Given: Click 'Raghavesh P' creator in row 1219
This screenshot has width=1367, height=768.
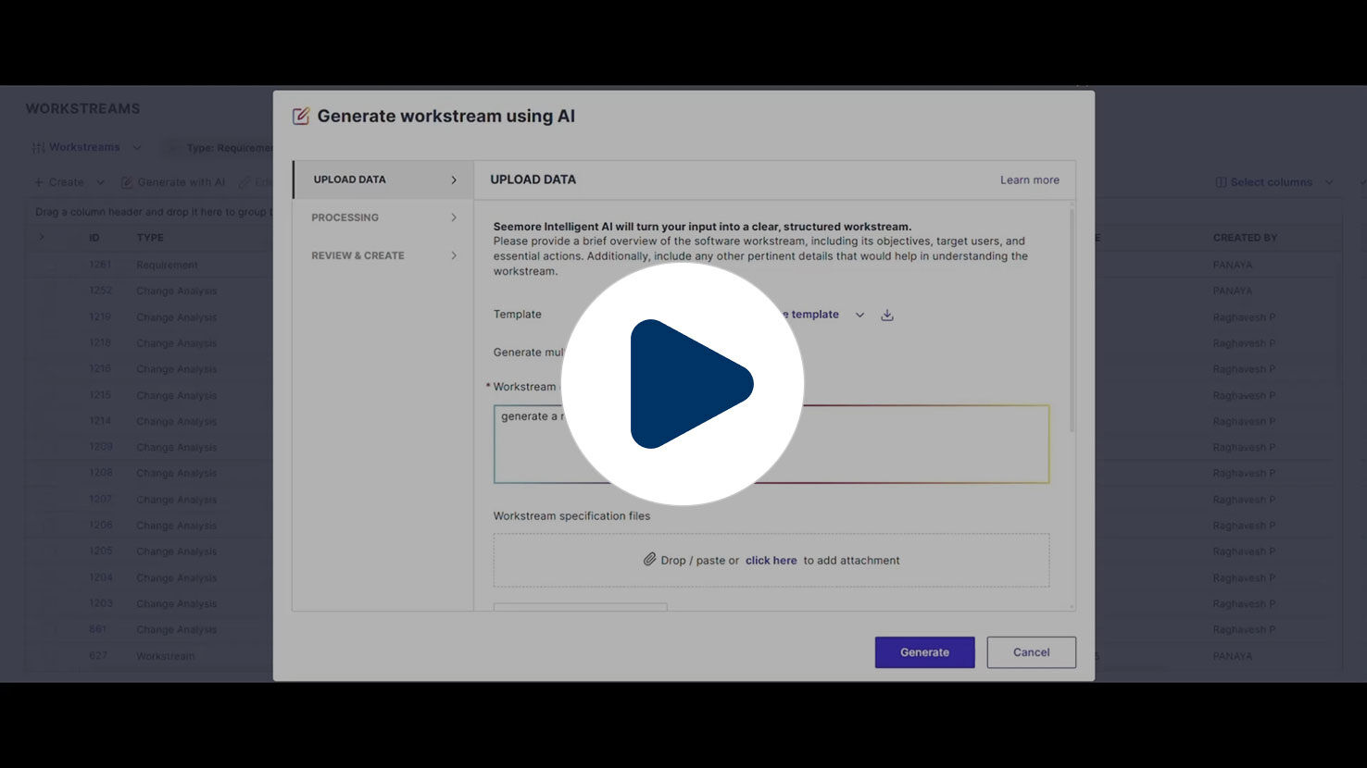Looking at the screenshot, I should pos(1244,317).
